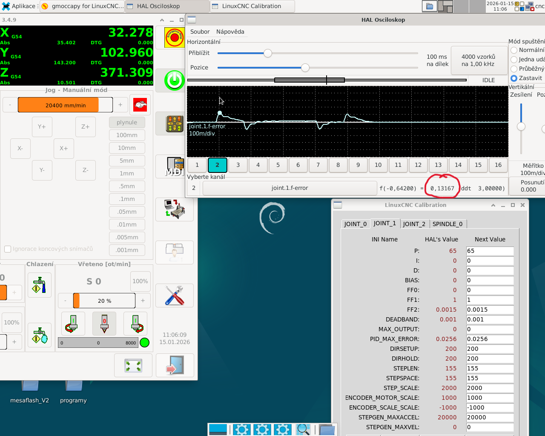The width and height of the screenshot is (545, 436).
Task: Choose the 1mm jog increment
Action: pyautogui.click(x=126, y=173)
